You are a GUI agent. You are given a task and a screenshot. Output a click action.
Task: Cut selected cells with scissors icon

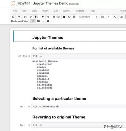tap(25, 17)
